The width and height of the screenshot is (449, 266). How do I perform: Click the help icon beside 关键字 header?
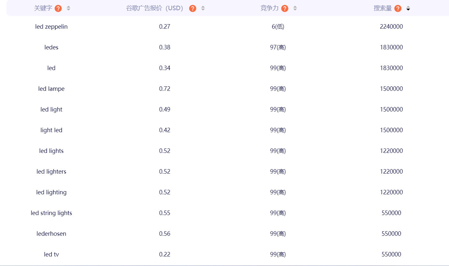[x=58, y=9]
